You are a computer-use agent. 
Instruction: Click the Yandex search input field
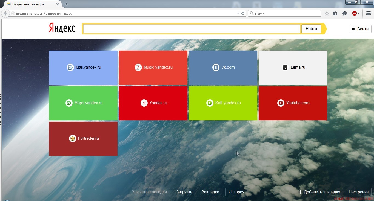tap(192, 29)
